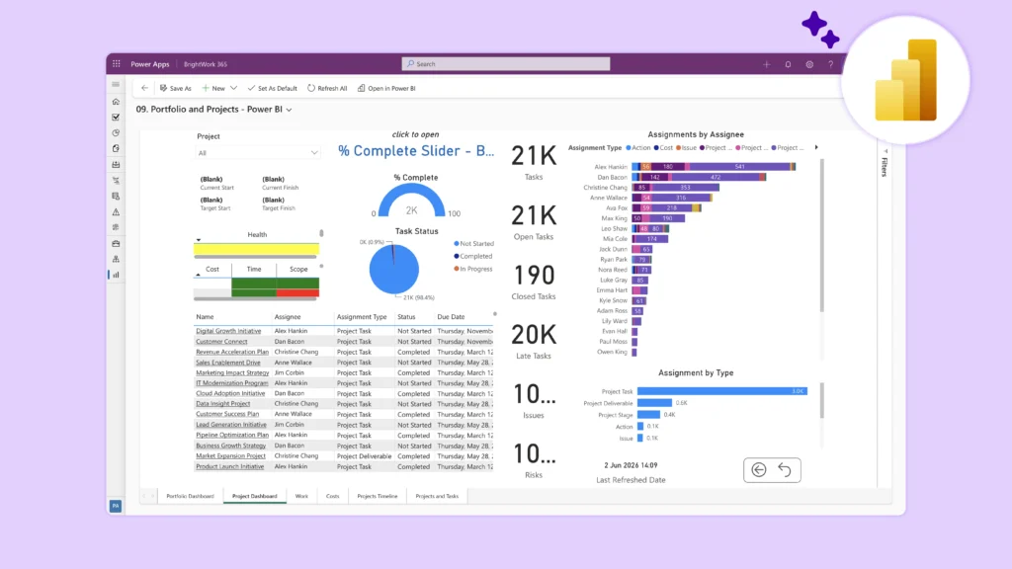Click the Not Started legend item
The image size is (1012, 569).
pyautogui.click(x=473, y=244)
